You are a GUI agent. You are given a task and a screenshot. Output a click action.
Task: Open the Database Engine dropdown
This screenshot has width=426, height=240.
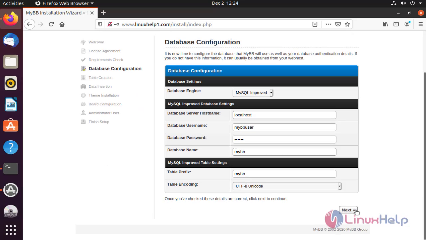(253, 93)
